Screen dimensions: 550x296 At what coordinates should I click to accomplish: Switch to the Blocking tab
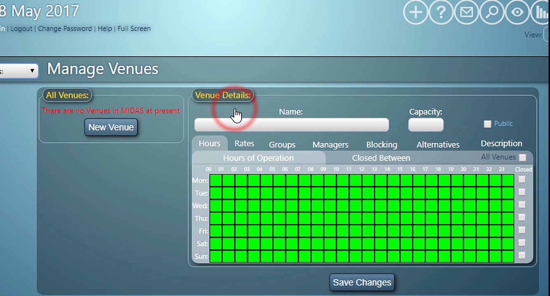[x=382, y=145]
